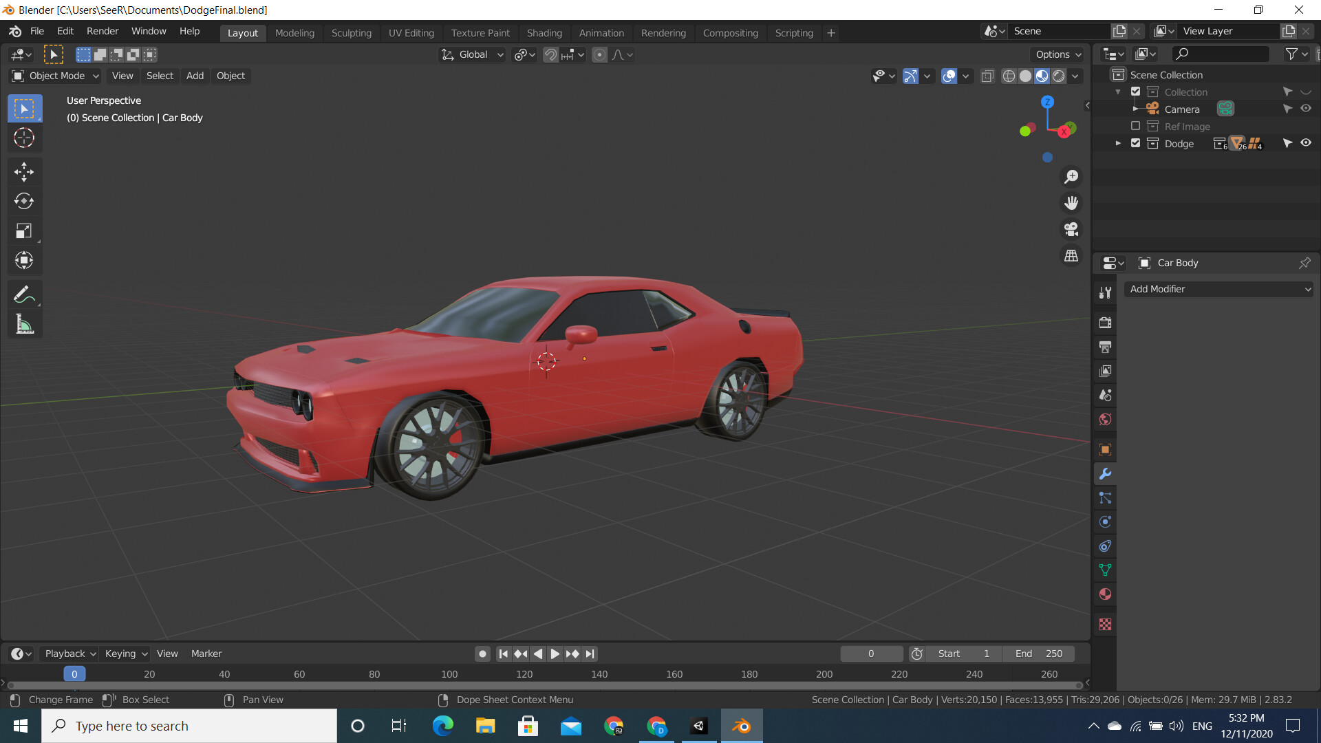This screenshot has height=743, width=1321.
Task: Click the pan view hand icon
Action: pyautogui.click(x=1071, y=203)
